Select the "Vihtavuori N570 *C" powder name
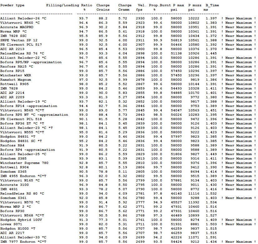258x244 pixels. pos(20,202)
